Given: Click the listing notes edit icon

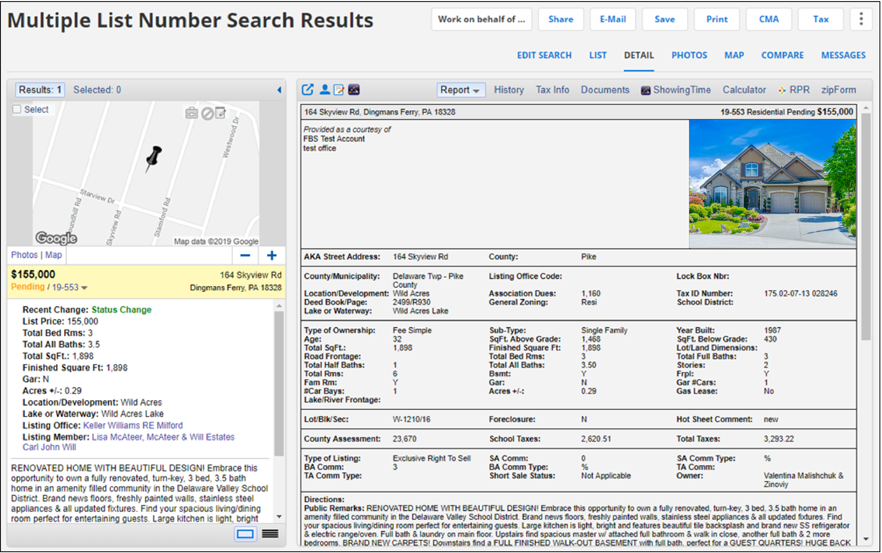Looking at the screenshot, I should (339, 90).
